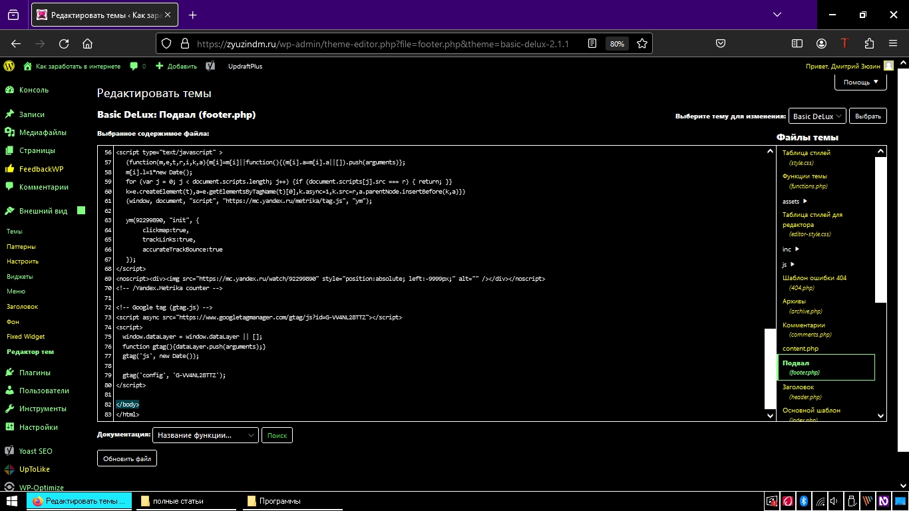Visit site Как заработать в интернете

[x=72, y=66]
